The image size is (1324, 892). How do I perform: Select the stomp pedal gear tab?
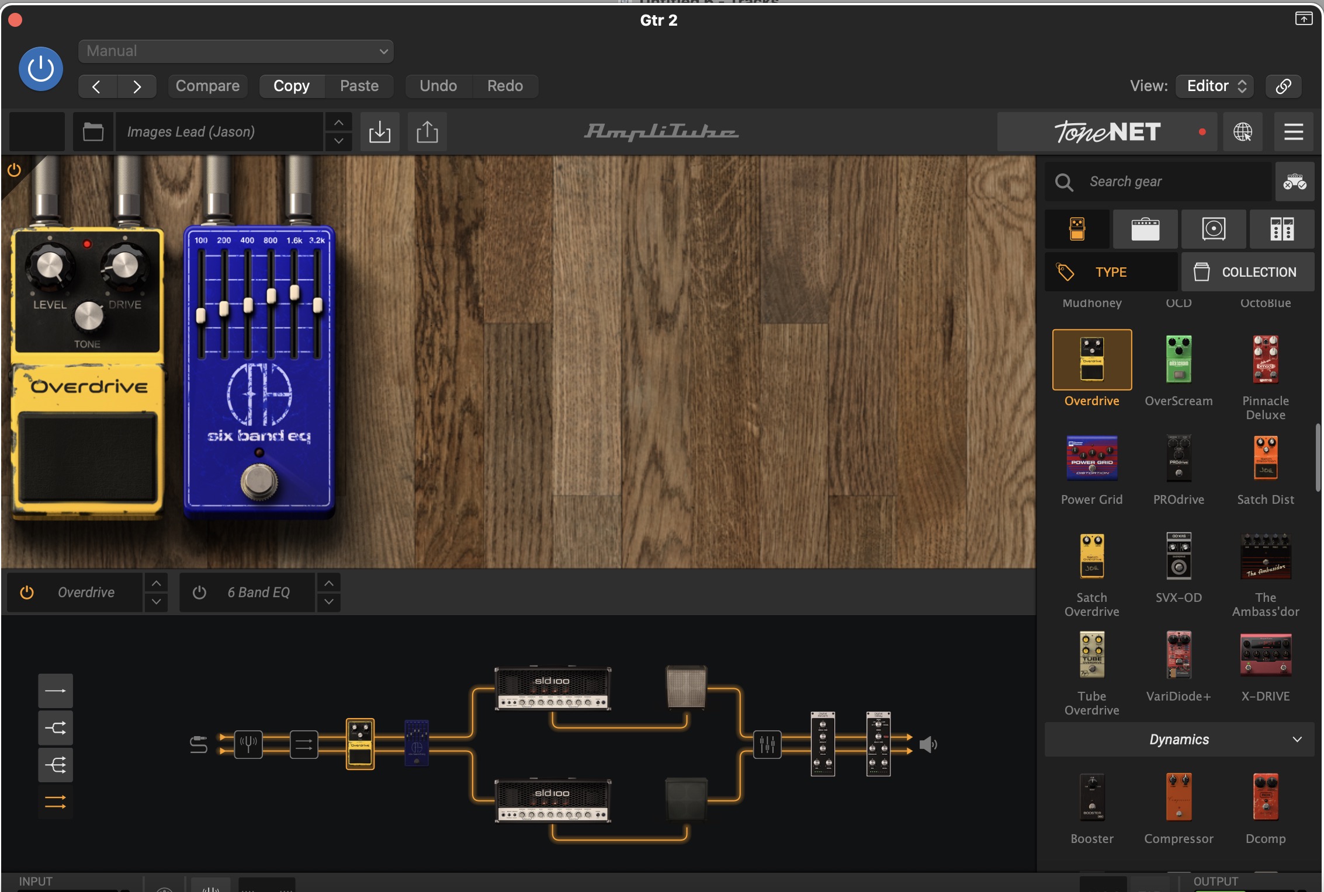[1077, 229]
